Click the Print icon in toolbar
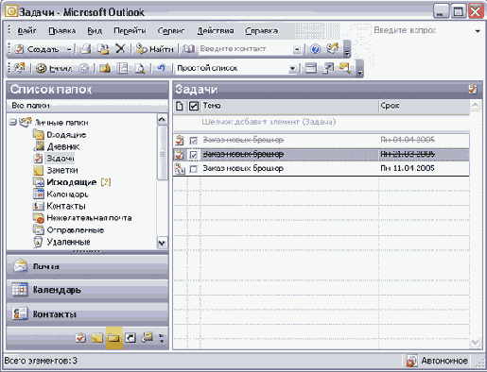Image resolution: width=487 pixels, height=372 pixels. (85, 49)
